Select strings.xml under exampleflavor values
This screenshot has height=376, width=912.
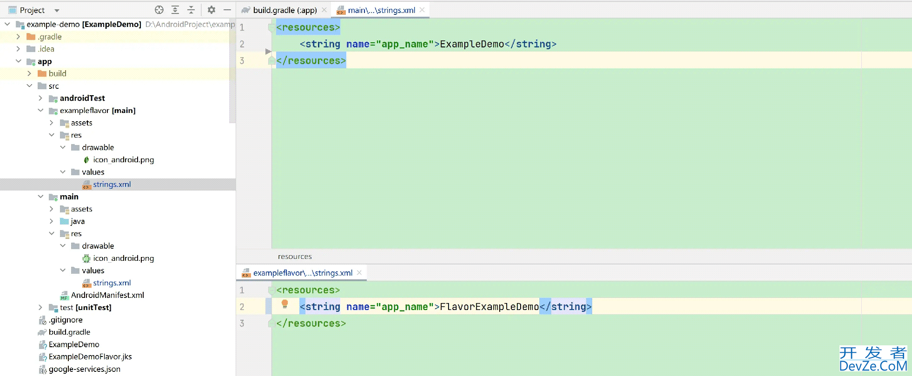[112, 185]
